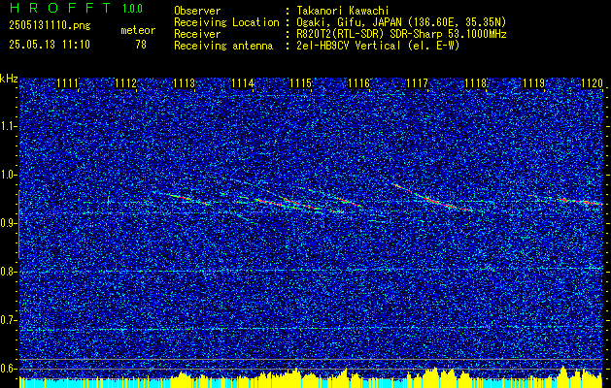
Task: Click the 1113 time marker
Action: tap(184, 83)
